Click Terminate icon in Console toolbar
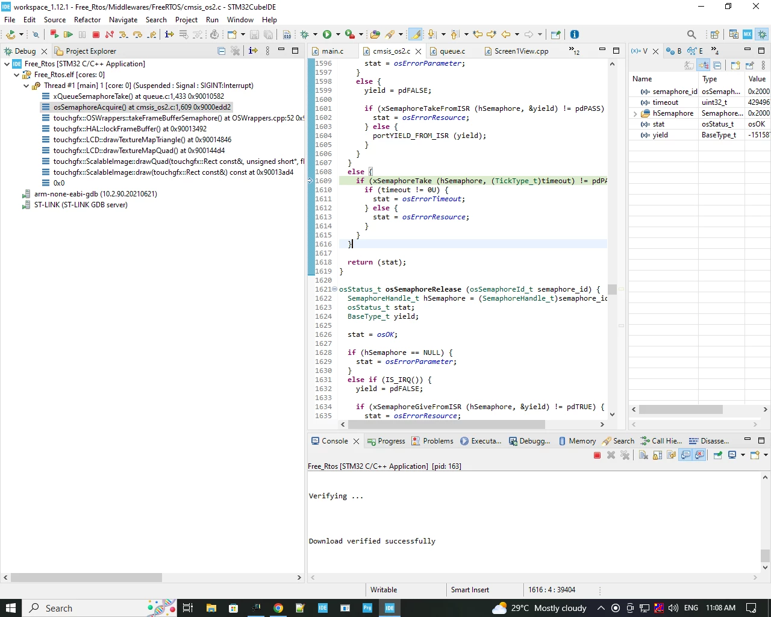771x617 pixels. [x=597, y=455]
